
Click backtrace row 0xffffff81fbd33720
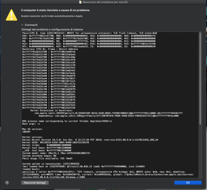[49, 60]
